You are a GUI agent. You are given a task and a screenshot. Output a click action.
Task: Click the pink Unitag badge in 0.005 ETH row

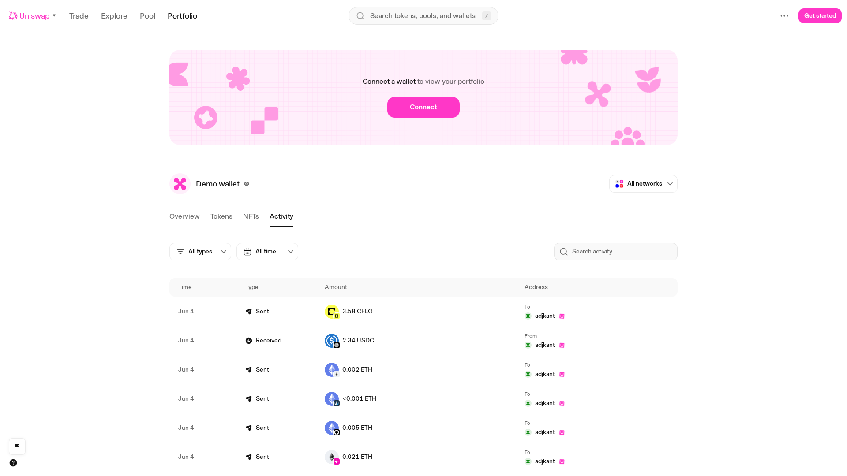point(562,432)
